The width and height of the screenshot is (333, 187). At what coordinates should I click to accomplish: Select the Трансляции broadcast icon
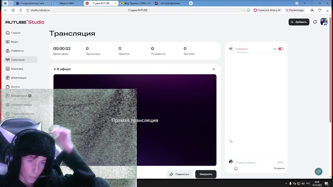(x=8, y=60)
